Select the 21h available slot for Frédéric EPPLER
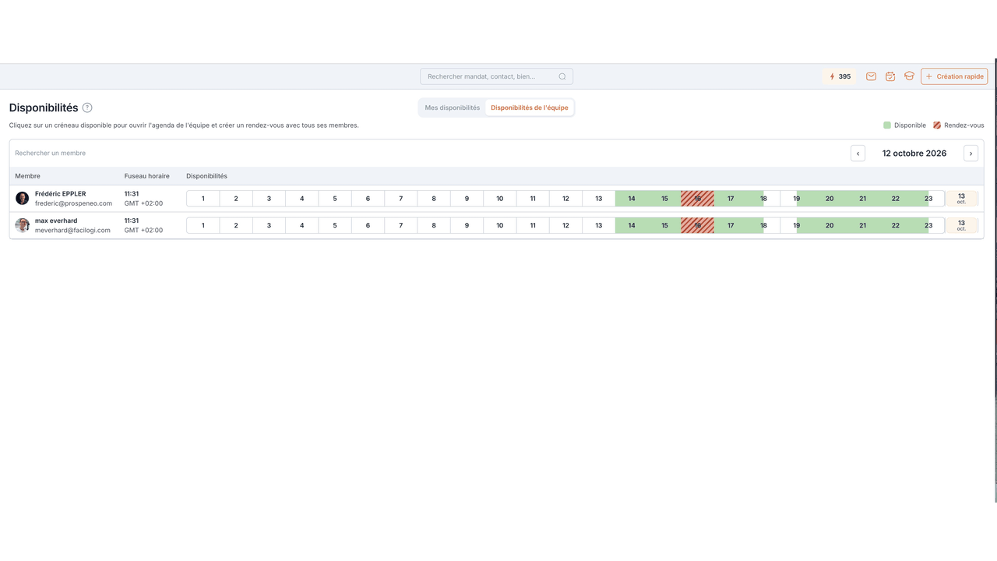 [862, 199]
